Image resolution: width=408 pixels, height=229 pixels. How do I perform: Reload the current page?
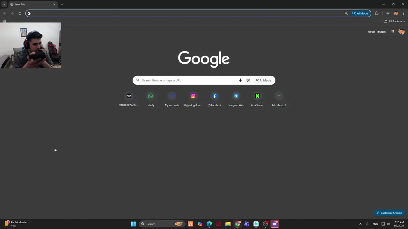tap(20, 13)
